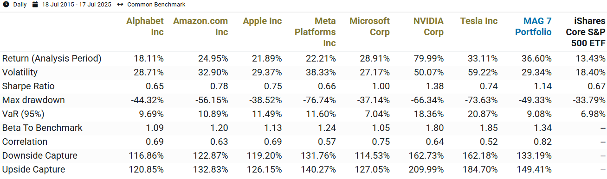The image size is (607, 179).
Task: Select the Apple Inc column header
Action: coord(262,21)
